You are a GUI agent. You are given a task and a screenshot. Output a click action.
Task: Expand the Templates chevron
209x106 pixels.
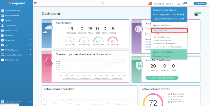pyautogui.click(x=31, y=35)
